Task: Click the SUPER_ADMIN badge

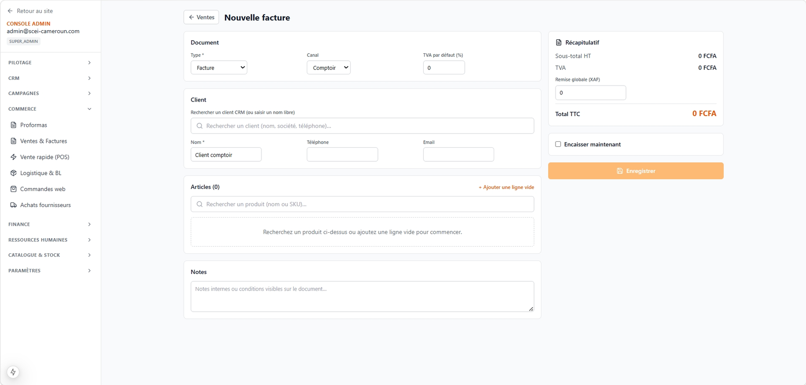Action: point(23,41)
